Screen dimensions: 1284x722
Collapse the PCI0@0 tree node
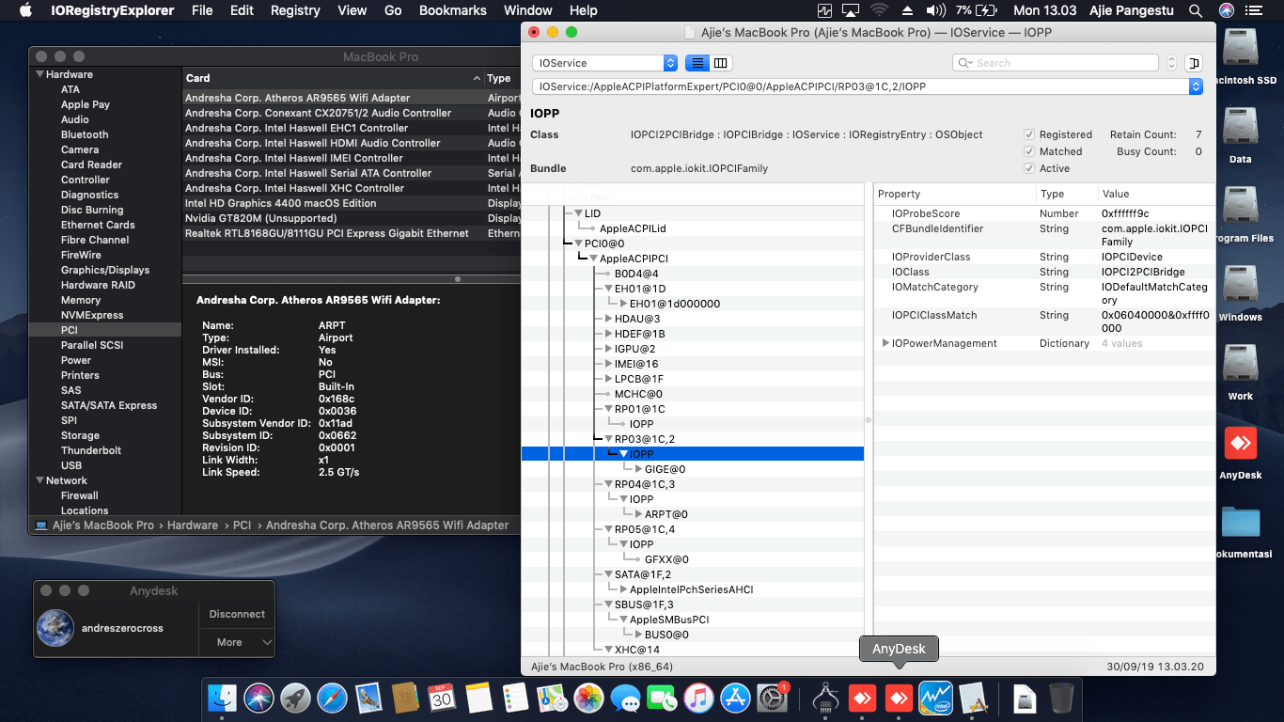point(579,243)
